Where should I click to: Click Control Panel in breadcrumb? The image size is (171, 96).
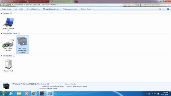[18, 5]
